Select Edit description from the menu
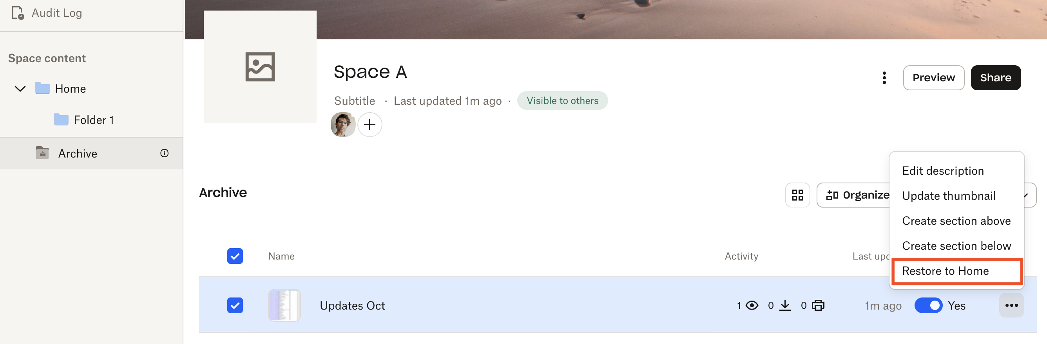 pyautogui.click(x=943, y=170)
